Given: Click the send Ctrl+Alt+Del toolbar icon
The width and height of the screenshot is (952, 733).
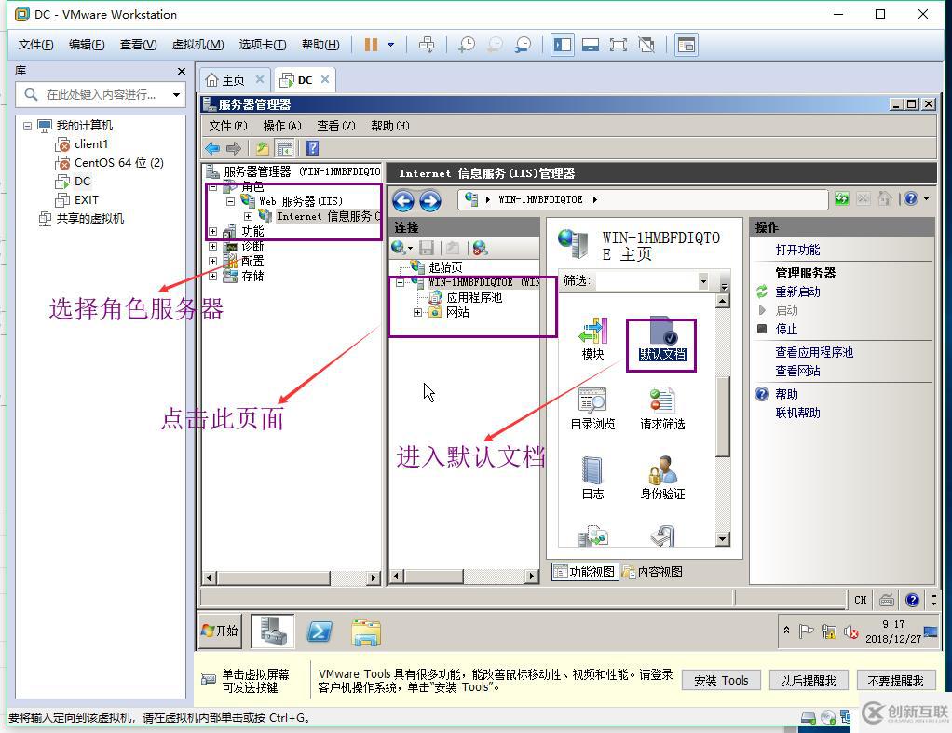Looking at the screenshot, I should (x=427, y=45).
